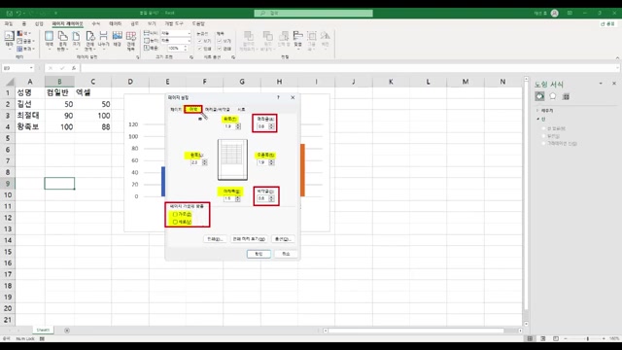Click the Footer margin spinner in dialog
622x350 pixels.
(272, 198)
